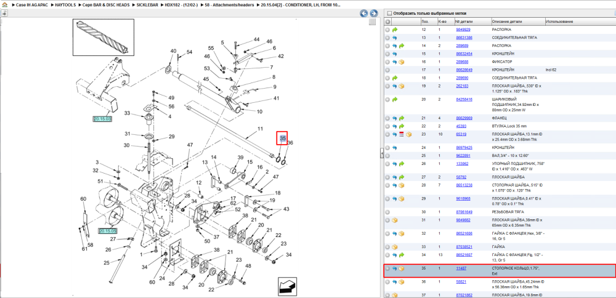Viewport: 616px width, 298px height.
Task: Toggle selection circle for row 17
Action: pyautogui.click(x=387, y=70)
